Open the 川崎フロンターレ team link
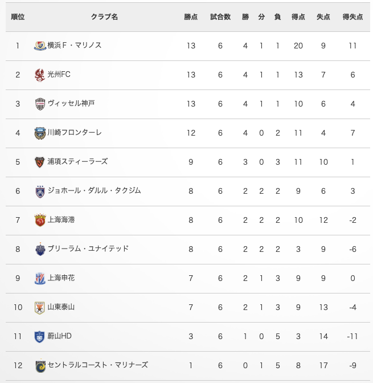The height and width of the screenshot is (383, 373). click(75, 133)
